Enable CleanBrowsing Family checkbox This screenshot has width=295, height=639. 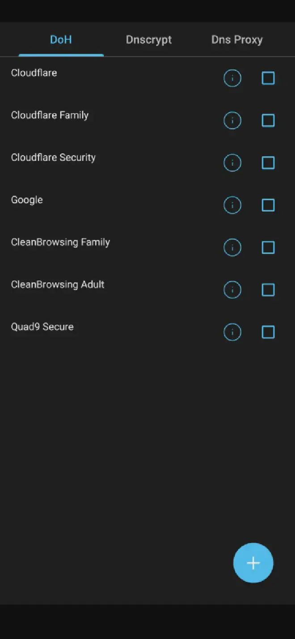268,248
